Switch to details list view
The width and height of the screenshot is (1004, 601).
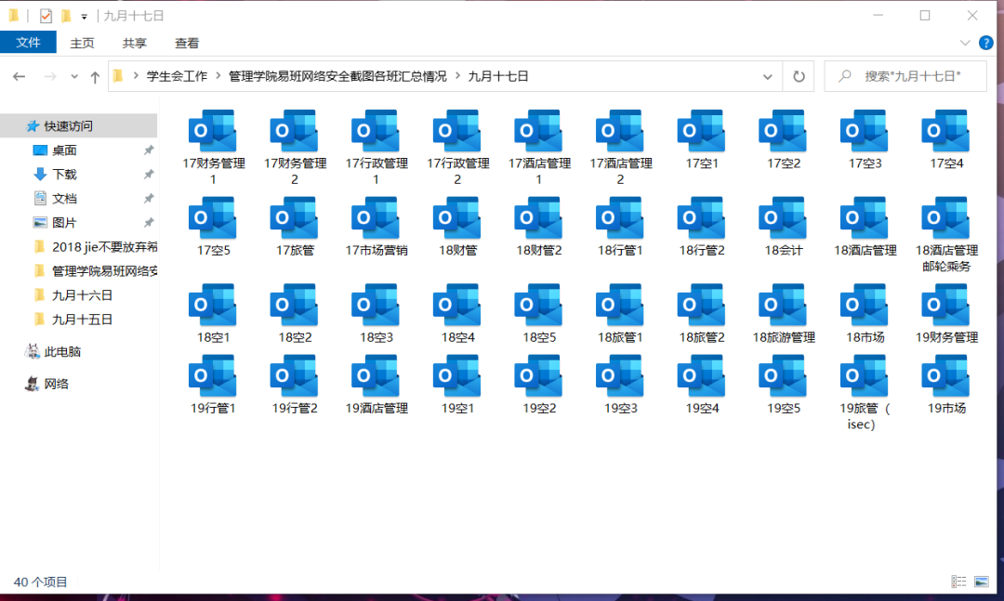point(958,581)
